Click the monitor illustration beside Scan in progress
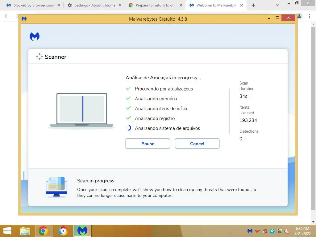Viewport: 316px width, 237px height. 56,187
